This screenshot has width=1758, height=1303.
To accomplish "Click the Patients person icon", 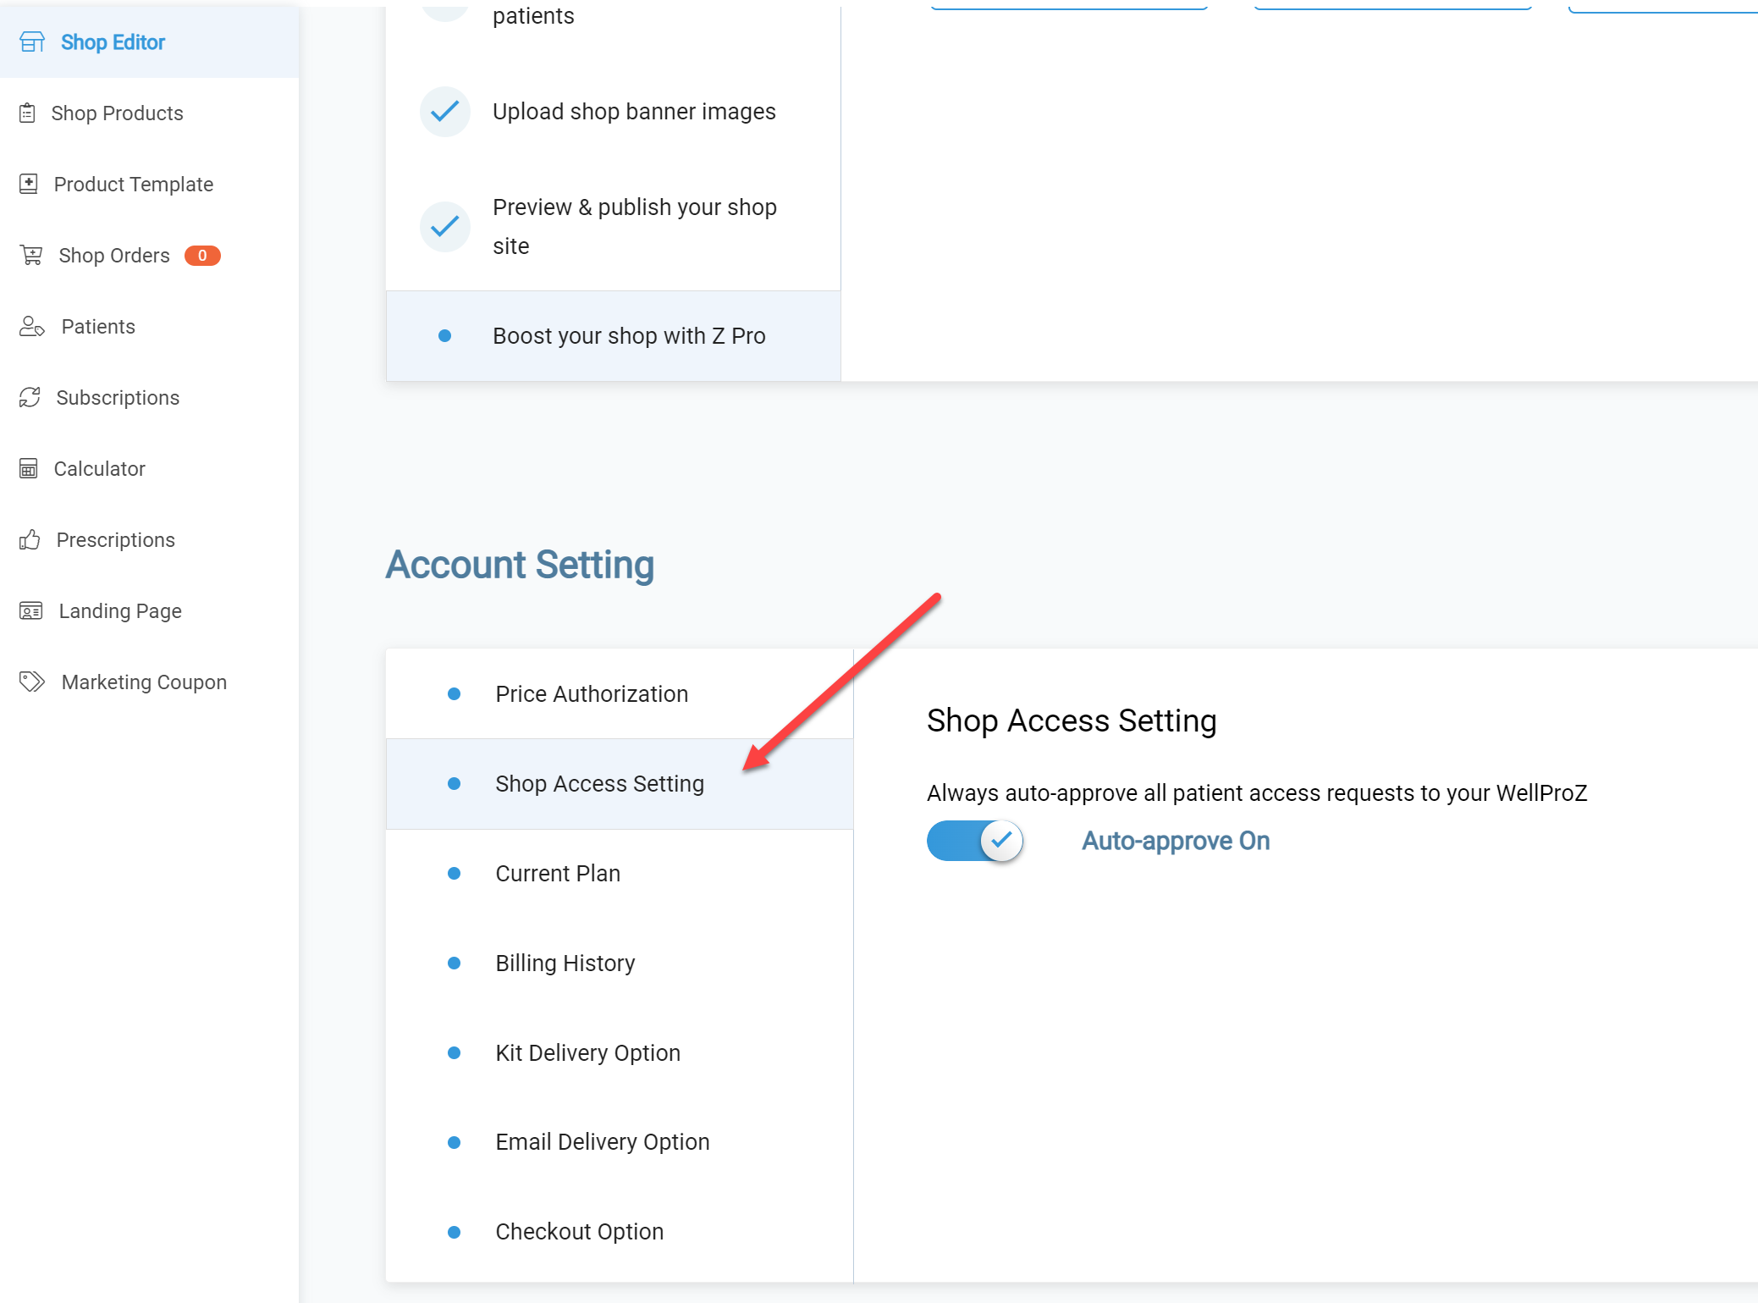I will (x=32, y=326).
